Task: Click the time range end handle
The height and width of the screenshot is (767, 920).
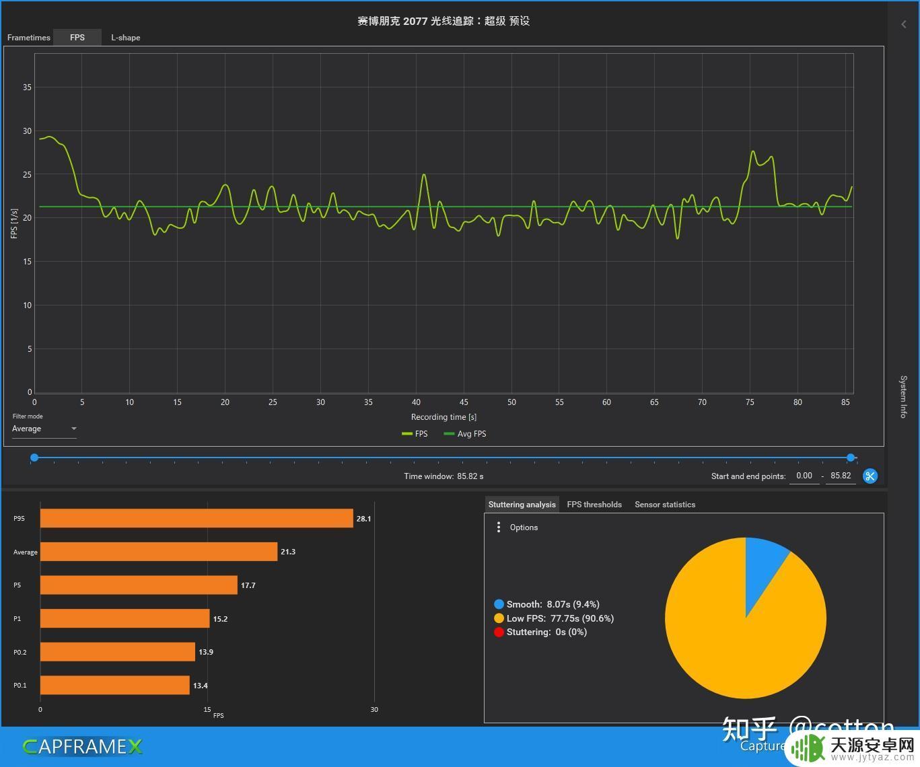Action: click(x=851, y=458)
